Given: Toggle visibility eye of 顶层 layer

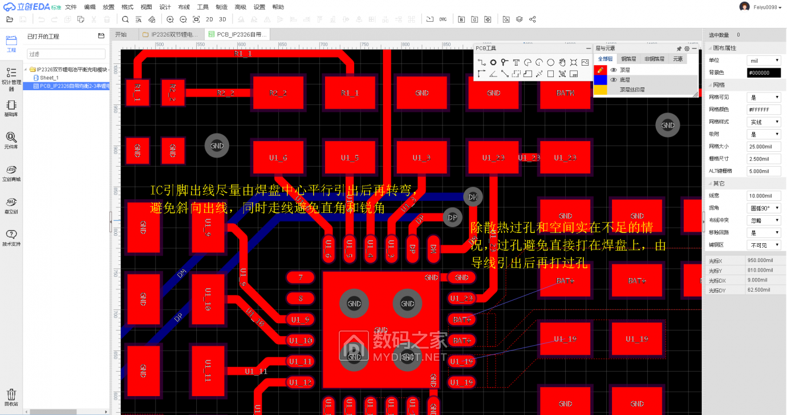Looking at the screenshot, I should 614,70.
